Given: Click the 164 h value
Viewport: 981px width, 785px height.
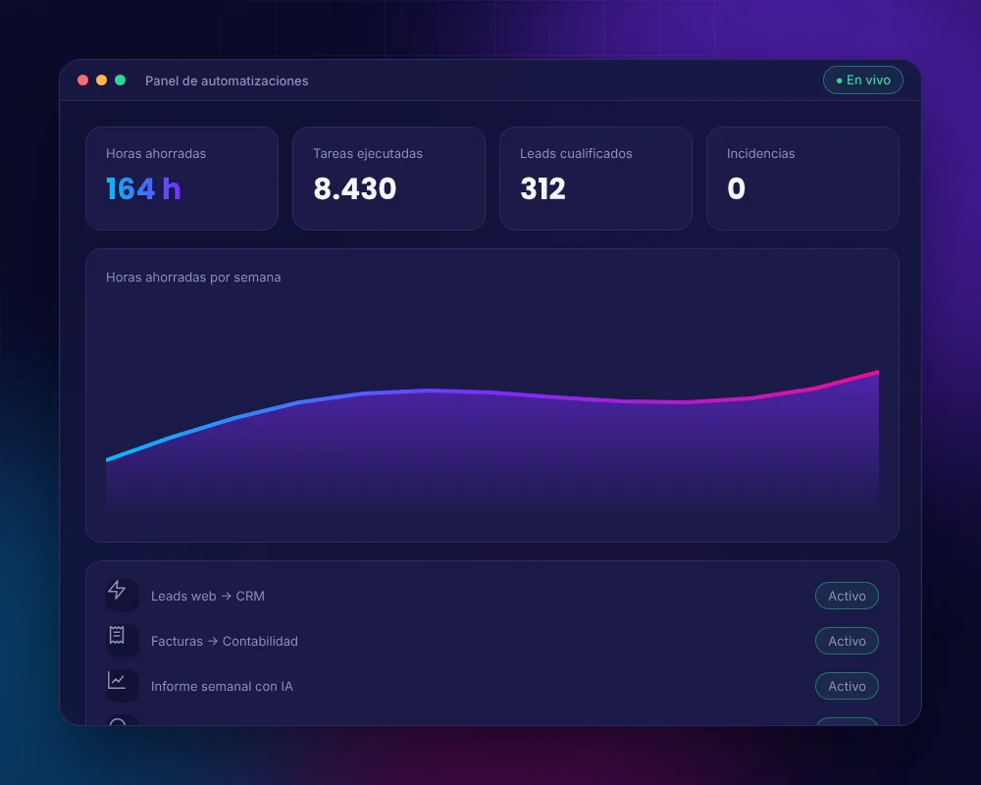Looking at the screenshot, I should coord(143,188).
